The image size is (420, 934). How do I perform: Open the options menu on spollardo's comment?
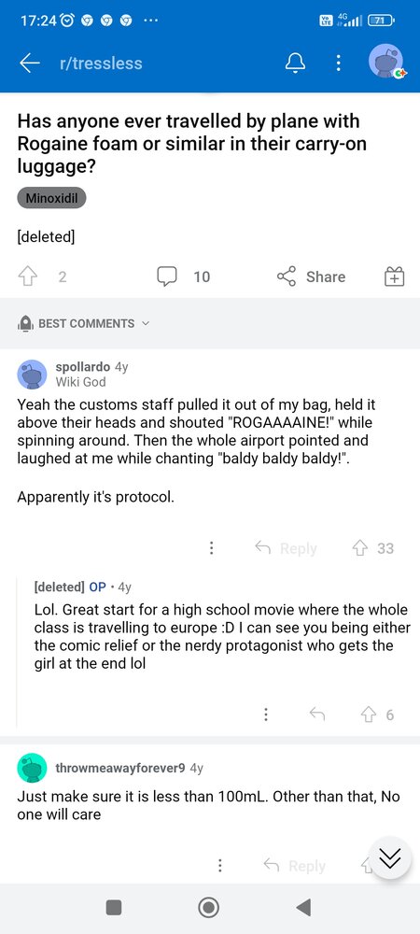[211, 548]
